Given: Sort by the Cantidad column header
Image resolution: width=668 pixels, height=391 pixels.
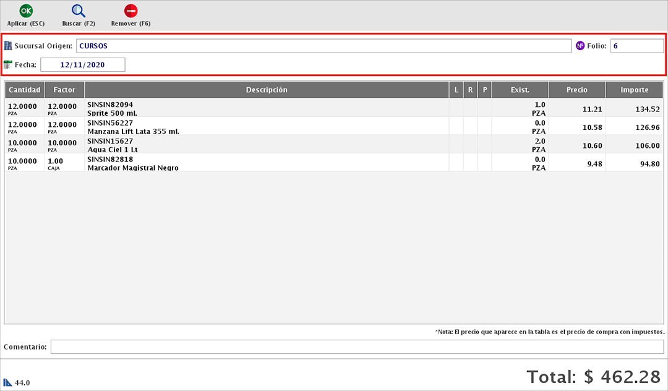Looking at the screenshot, I should [x=25, y=90].
